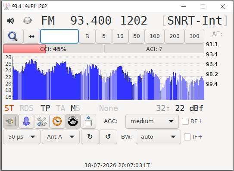The width and height of the screenshot is (234, 171).
Task: Click the ST stereo indicator
Action: (9, 108)
